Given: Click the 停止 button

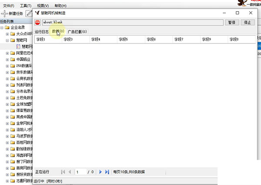Looking at the screenshot, I should [x=248, y=22].
